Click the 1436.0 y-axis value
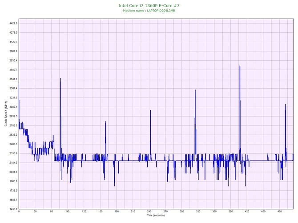 pos(13,209)
